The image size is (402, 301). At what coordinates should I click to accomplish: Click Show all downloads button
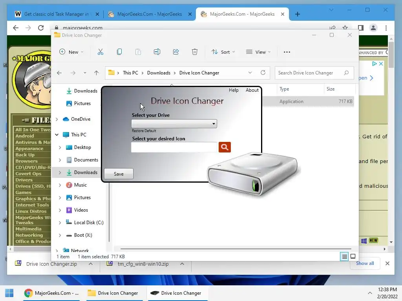tap(365, 263)
